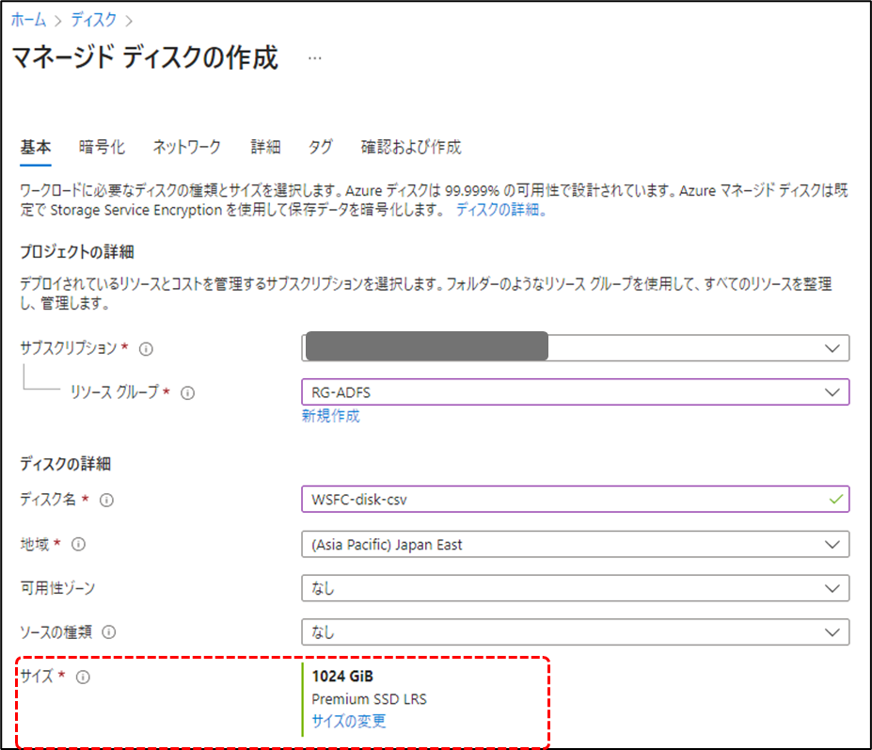The image size is (872, 750).
Task: Open the タグ tab
Action: [321, 148]
